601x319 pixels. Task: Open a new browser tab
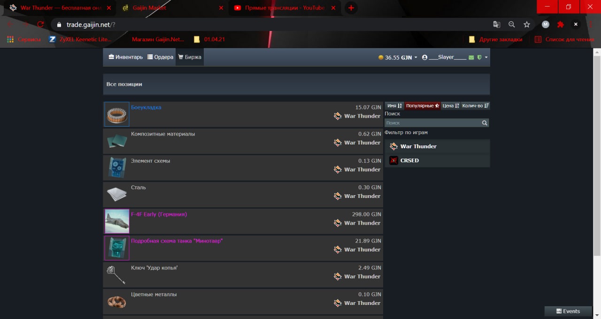[x=351, y=8]
